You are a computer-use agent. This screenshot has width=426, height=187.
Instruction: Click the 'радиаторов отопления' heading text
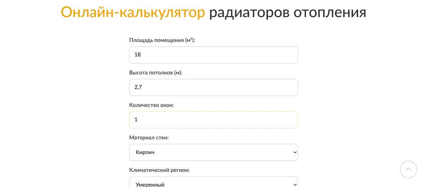pyautogui.click(x=288, y=12)
